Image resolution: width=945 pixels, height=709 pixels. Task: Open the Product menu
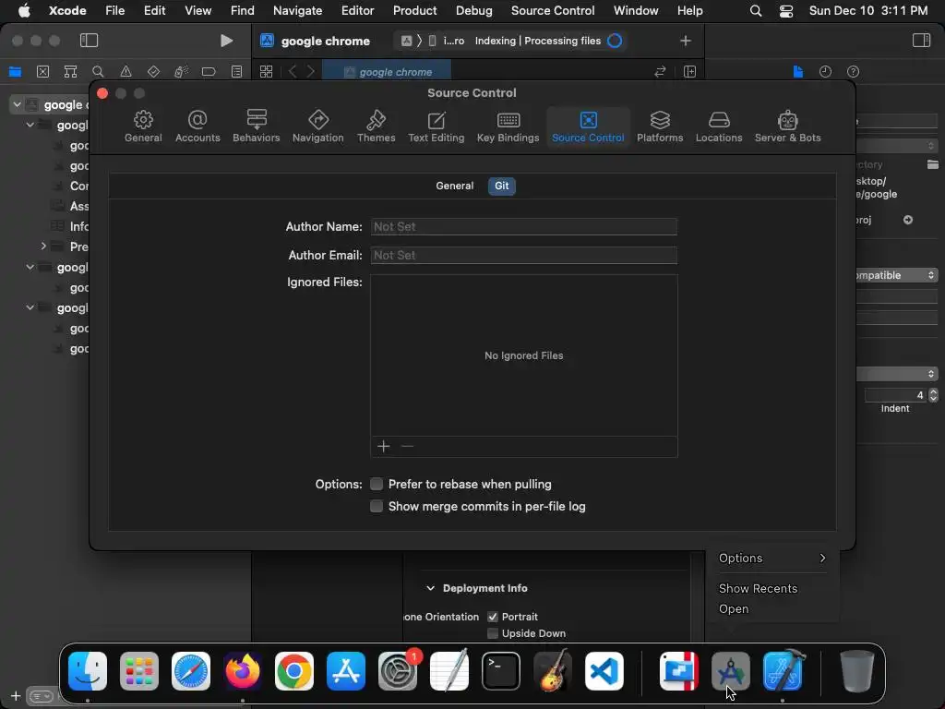coord(414,10)
